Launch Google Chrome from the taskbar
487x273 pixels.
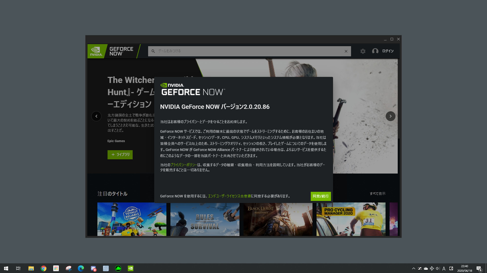click(43, 268)
